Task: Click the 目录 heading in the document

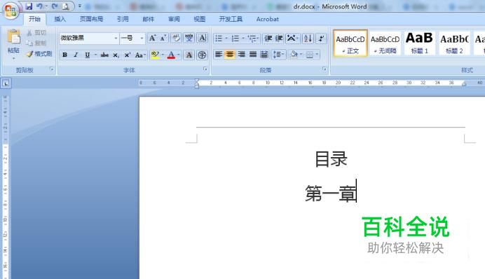Action: (331, 159)
